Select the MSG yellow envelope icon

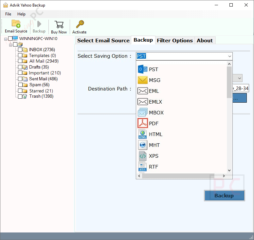pyautogui.click(x=143, y=80)
